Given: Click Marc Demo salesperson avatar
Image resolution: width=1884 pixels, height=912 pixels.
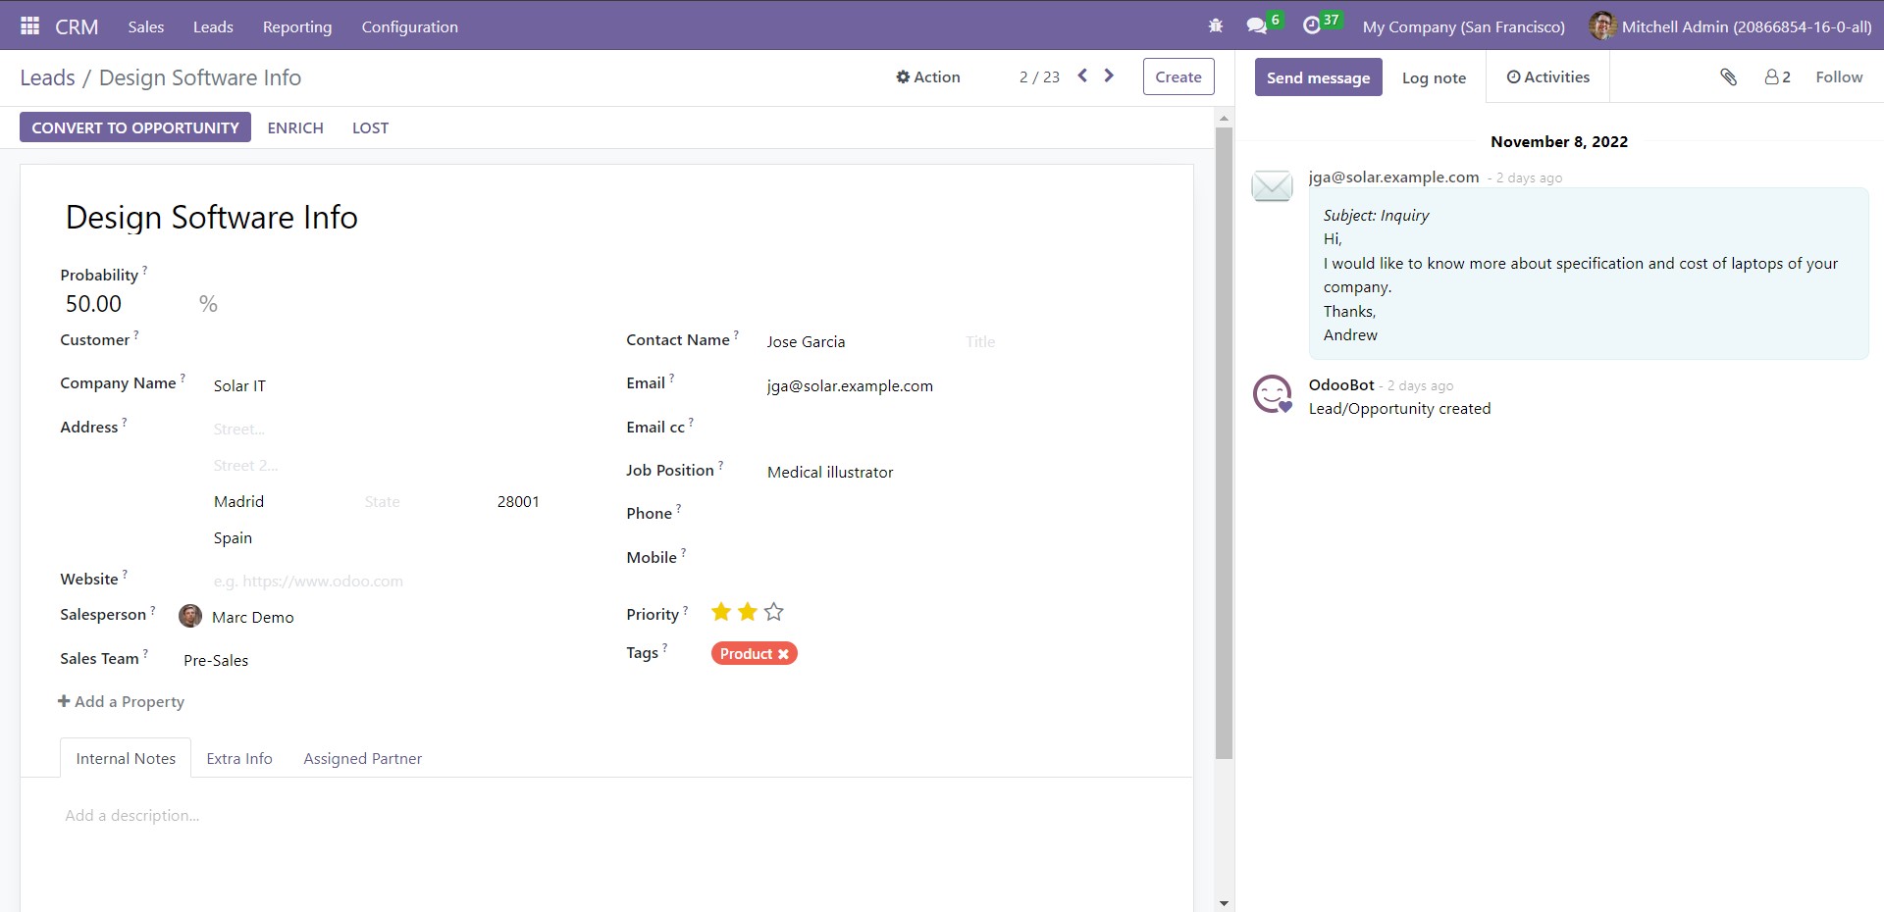Looking at the screenshot, I should click(x=190, y=616).
